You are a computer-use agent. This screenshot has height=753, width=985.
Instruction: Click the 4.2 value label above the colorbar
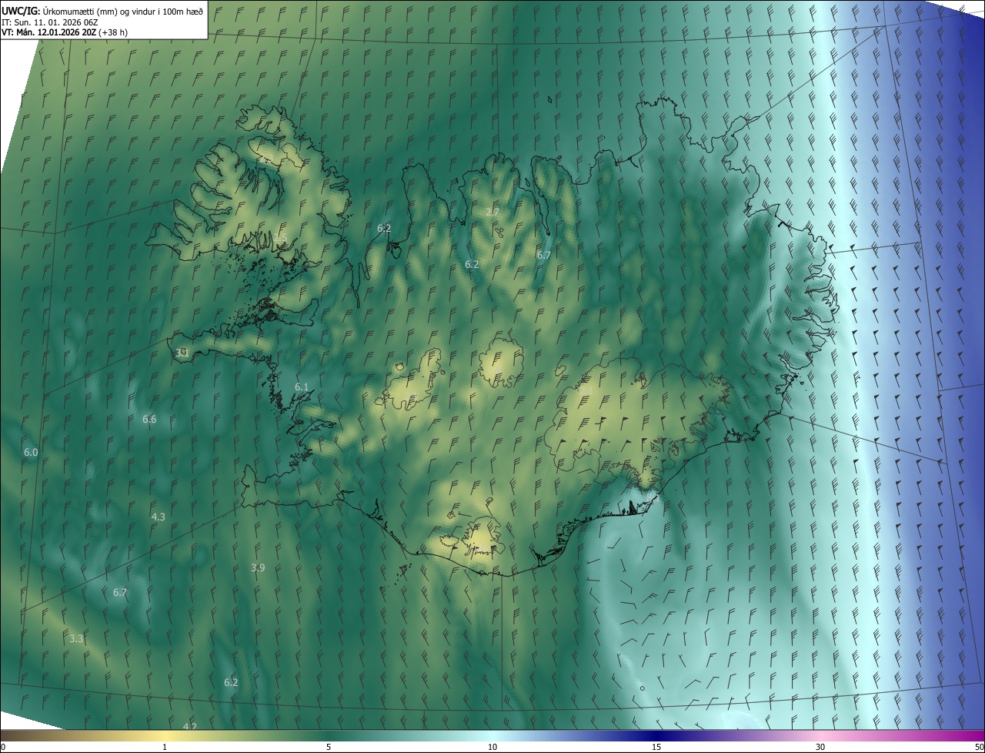(x=189, y=727)
